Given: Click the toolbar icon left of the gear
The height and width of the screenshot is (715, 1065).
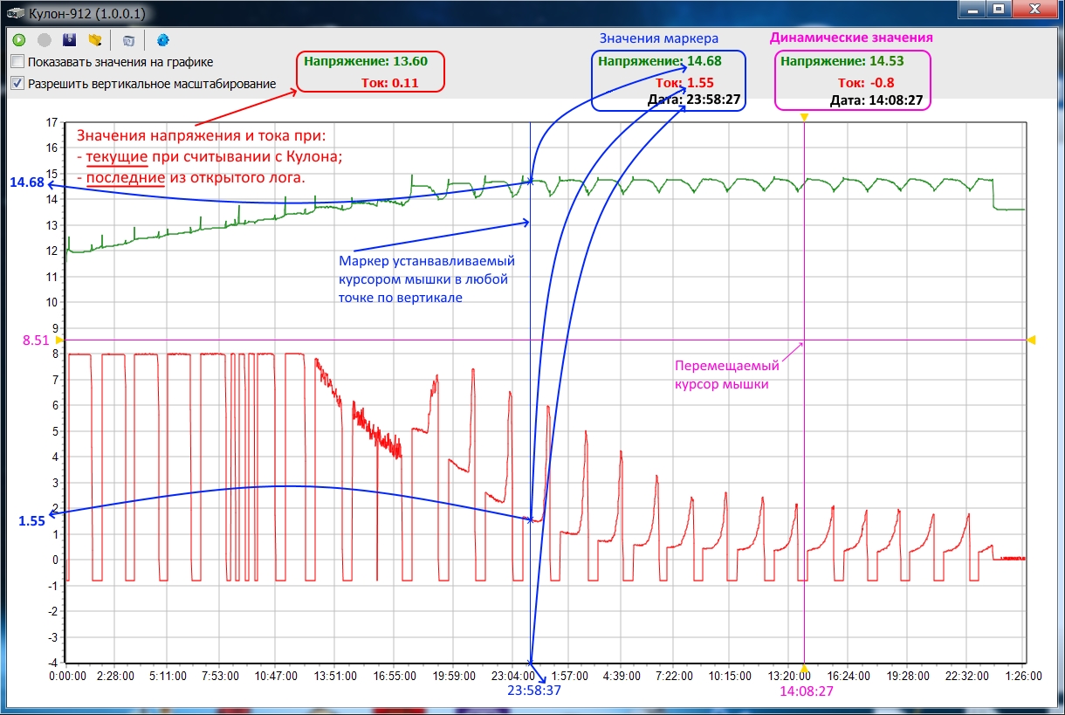Looking at the screenshot, I should pos(128,40).
